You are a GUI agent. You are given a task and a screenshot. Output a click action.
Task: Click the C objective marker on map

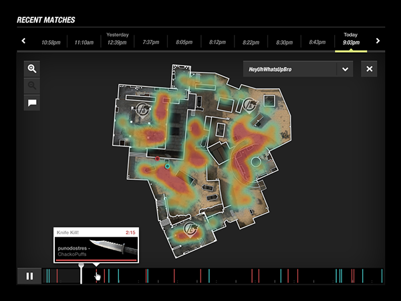click(x=190, y=230)
